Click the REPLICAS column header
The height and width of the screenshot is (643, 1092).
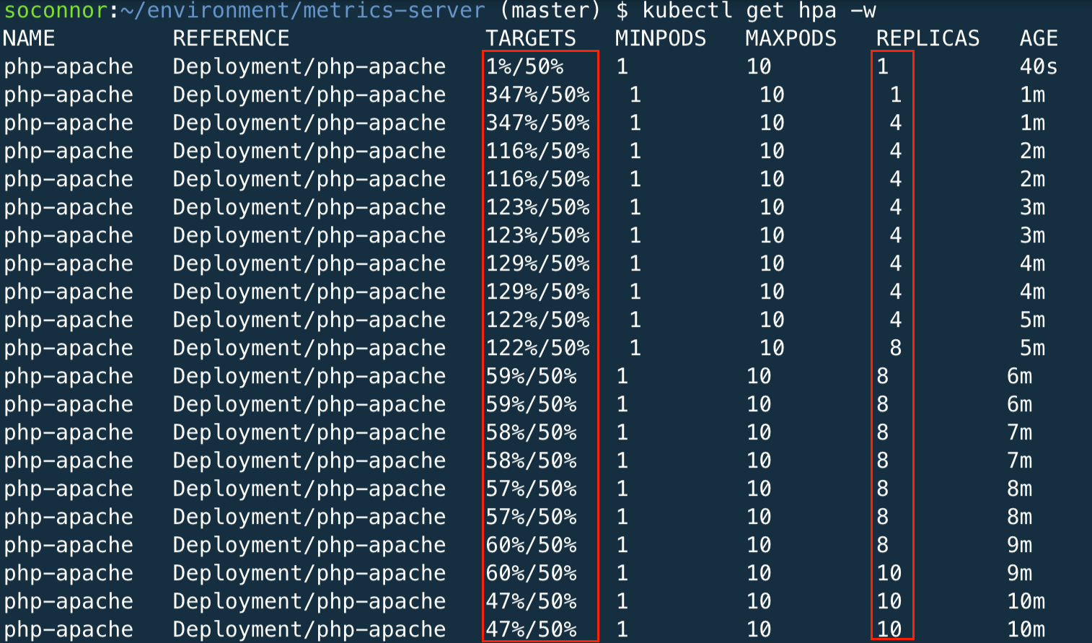pyautogui.click(x=928, y=38)
